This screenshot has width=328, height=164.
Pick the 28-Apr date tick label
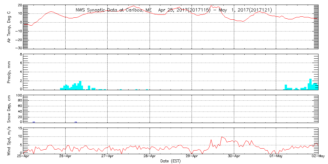150,156
